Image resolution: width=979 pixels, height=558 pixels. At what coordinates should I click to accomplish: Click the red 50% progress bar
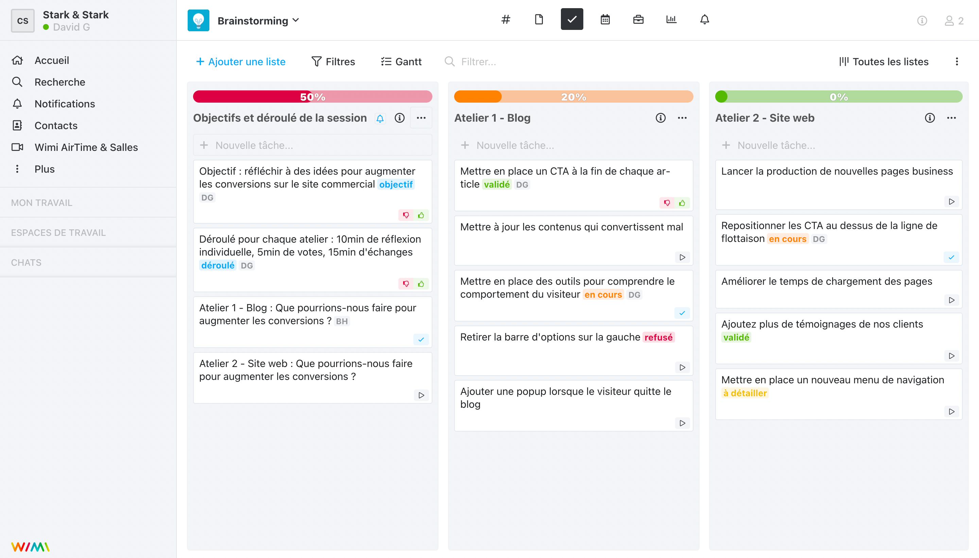pyautogui.click(x=312, y=97)
